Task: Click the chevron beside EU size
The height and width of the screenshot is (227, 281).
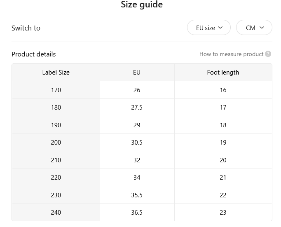Action: (x=220, y=28)
